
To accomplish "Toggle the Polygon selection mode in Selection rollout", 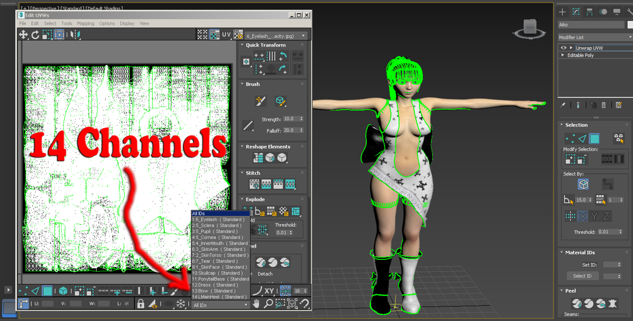I will 594,139.
